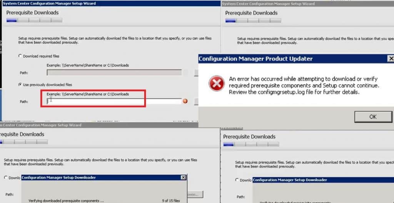Image resolution: width=394 pixels, height=203 pixels.
Task: Click the Product Updater dialog title text
Action: 255,59
